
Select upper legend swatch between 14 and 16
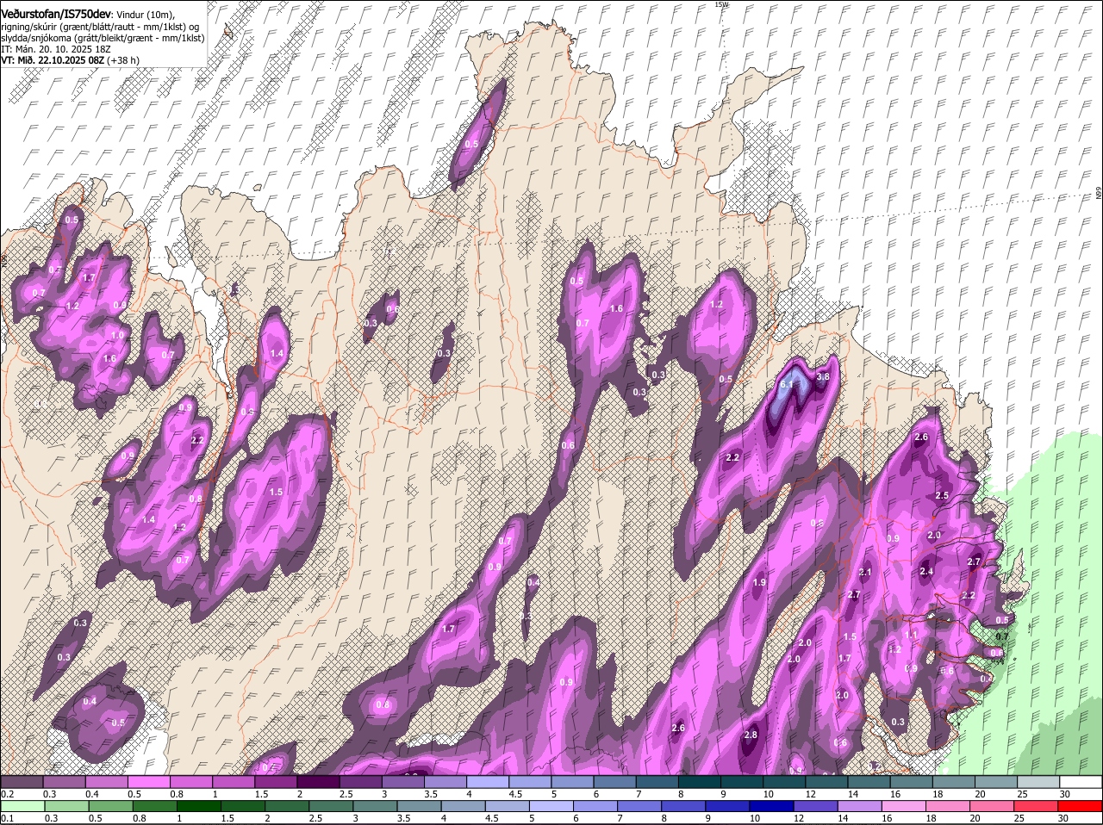tap(869, 781)
